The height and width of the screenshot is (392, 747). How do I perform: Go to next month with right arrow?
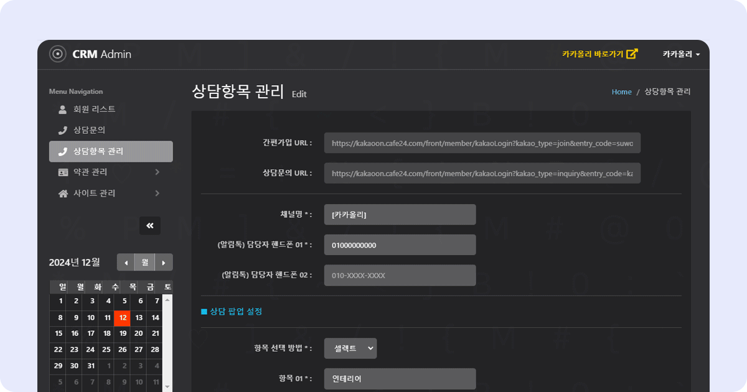point(164,263)
